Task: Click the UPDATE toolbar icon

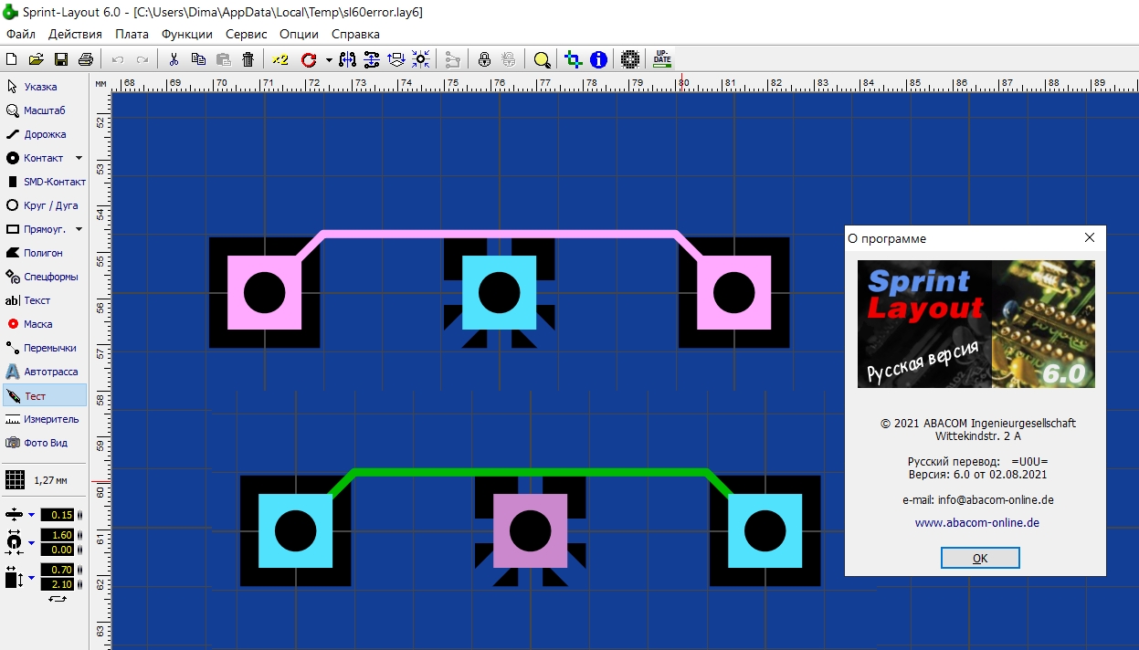Action: 662,59
